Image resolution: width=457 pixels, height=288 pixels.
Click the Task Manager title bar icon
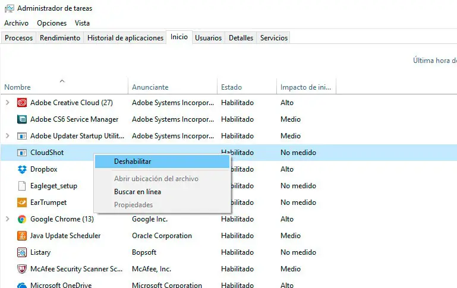[x=9, y=9]
